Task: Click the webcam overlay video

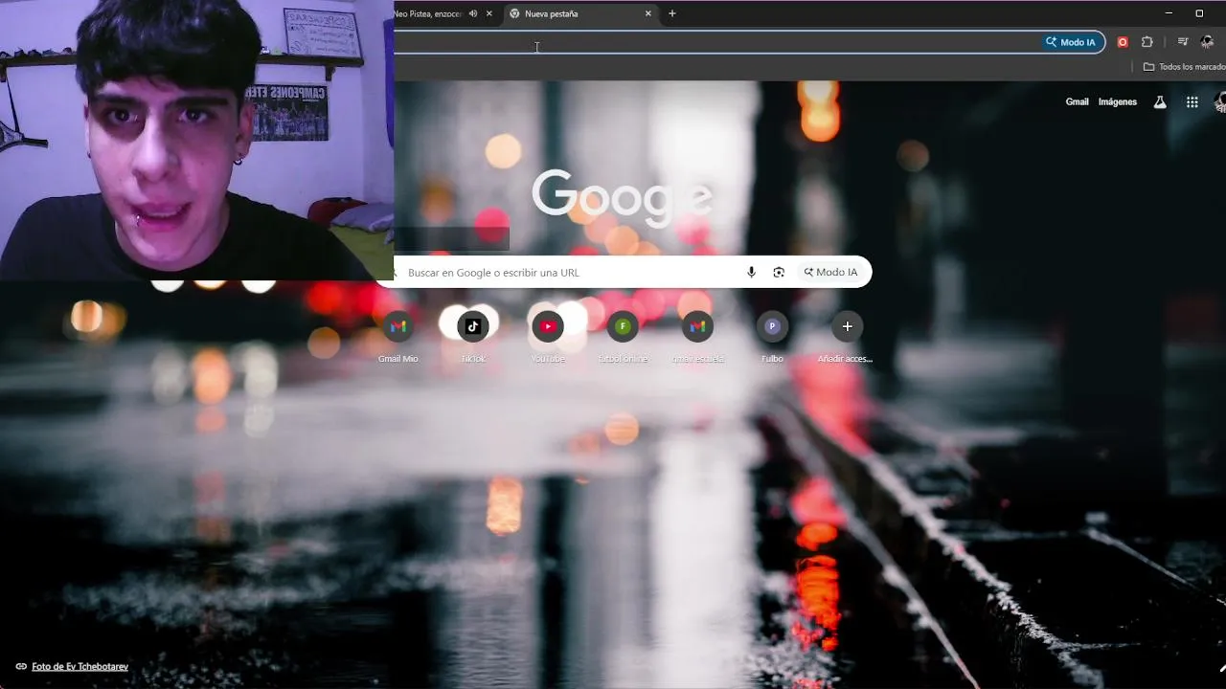Action: pyautogui.click(x=196, y=140)
